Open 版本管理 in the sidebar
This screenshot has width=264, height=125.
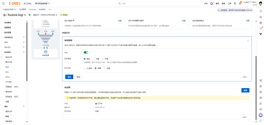pos(8,32)
